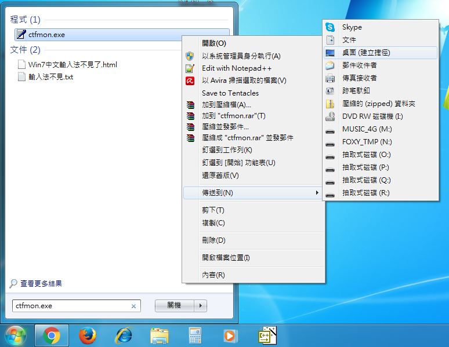Viewport: 449px width, 347px height.
Task: Select 壓縮成 "ctfmon.rar" 並發郵件
Action: (x=248, y=138)
